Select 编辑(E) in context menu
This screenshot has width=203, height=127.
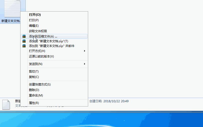pyautogui.click(x=54, y=26)
